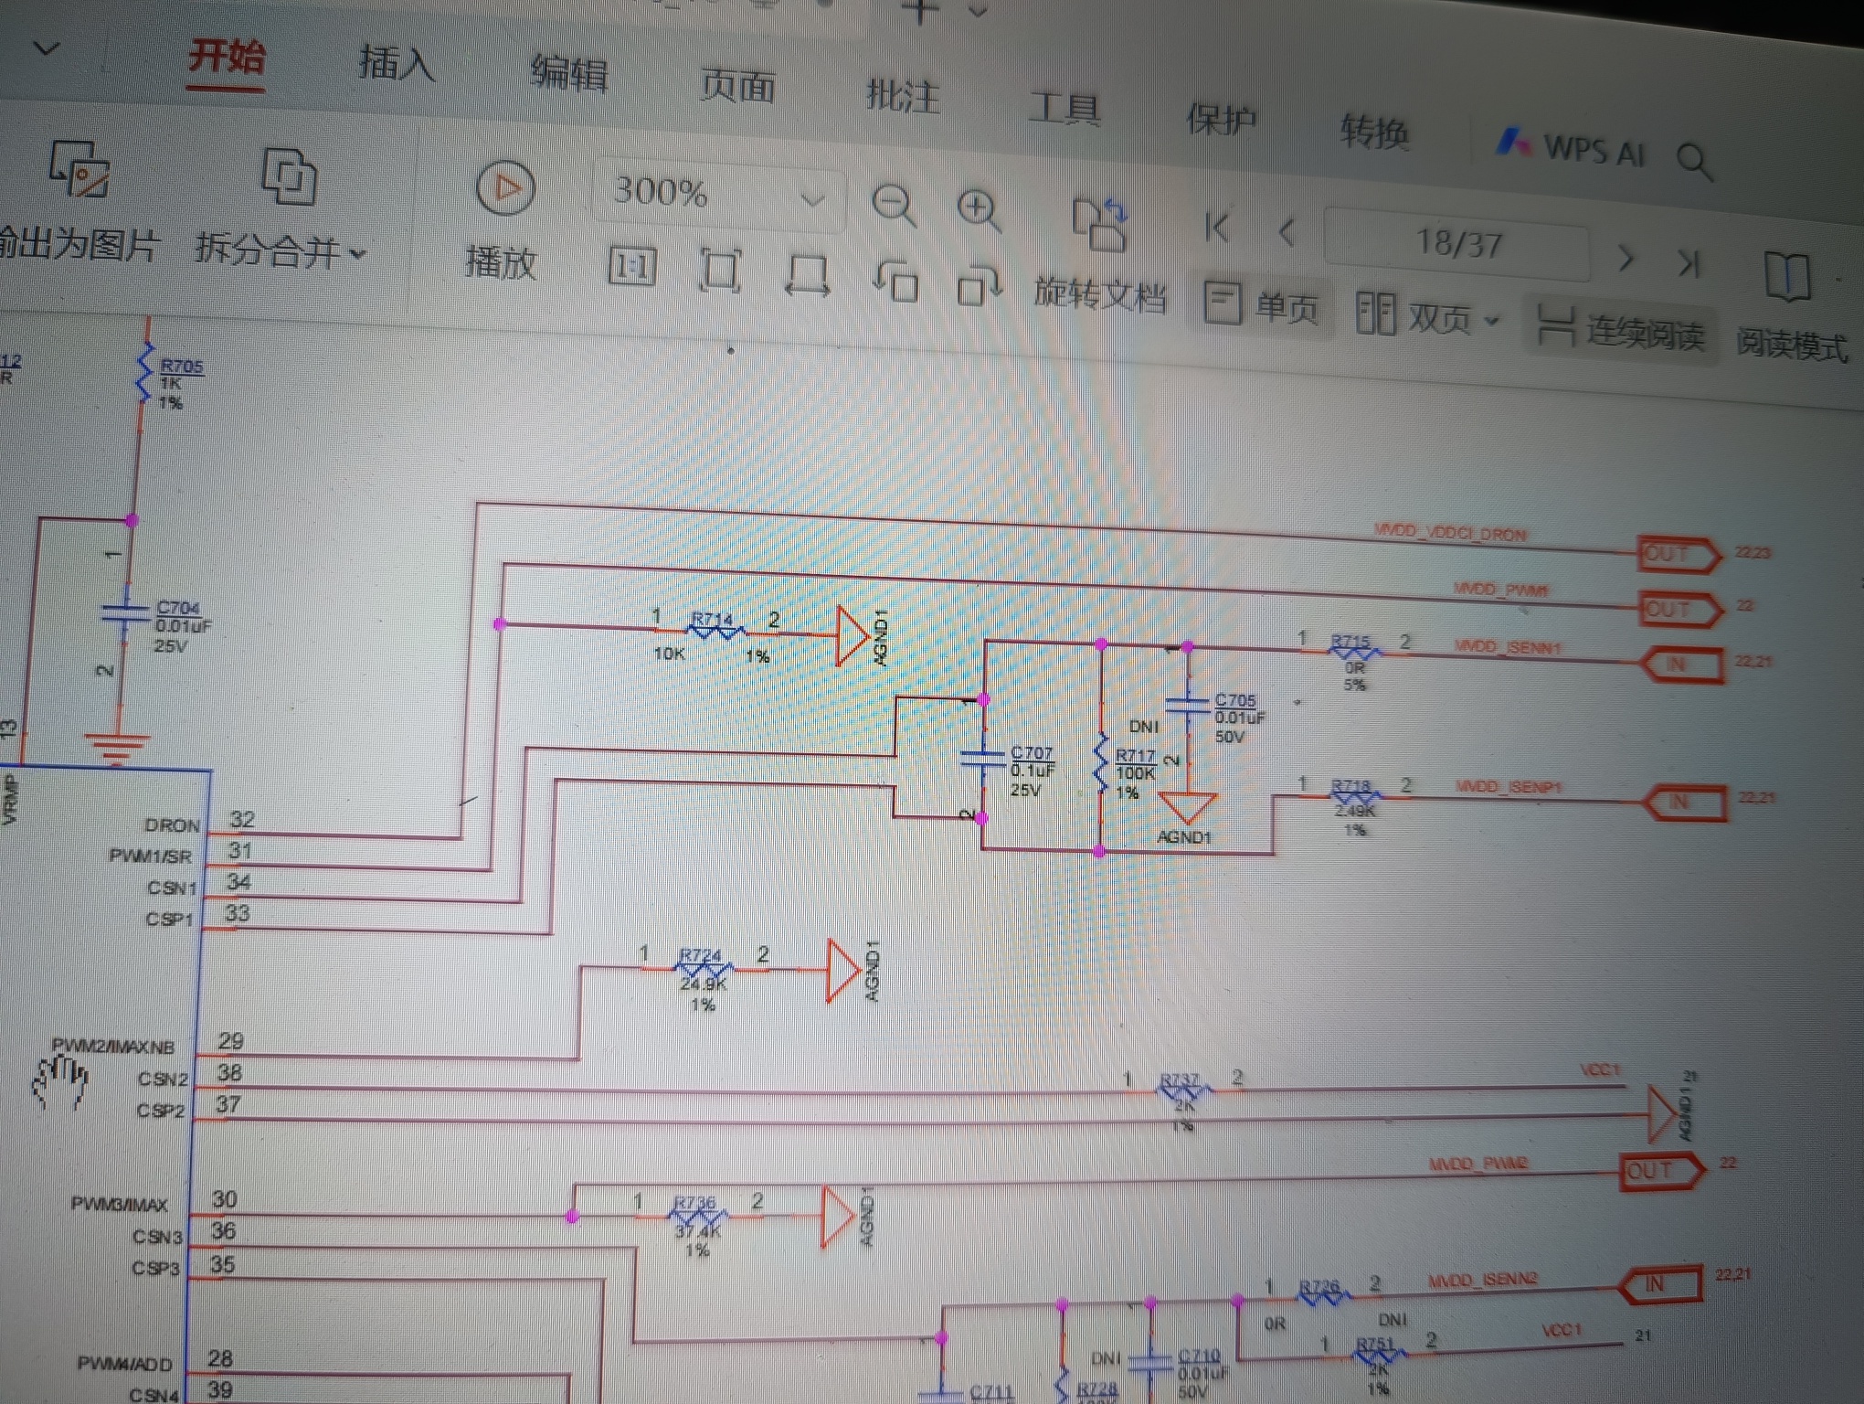Click the zoom out magnifier icon

893,206
